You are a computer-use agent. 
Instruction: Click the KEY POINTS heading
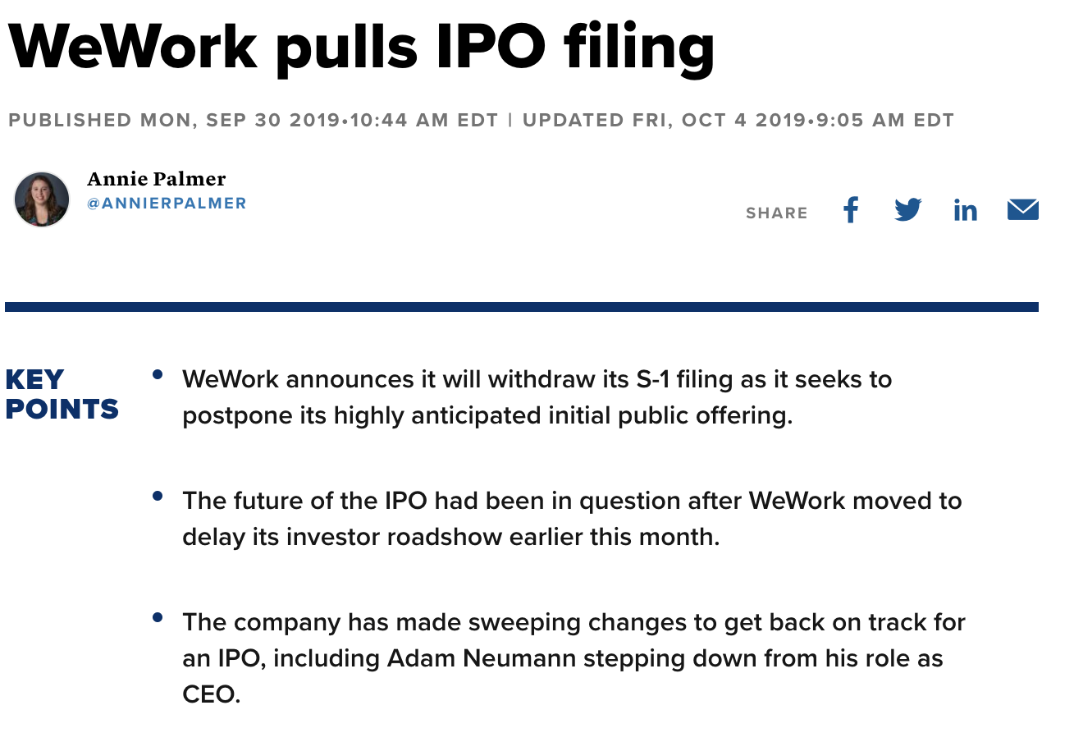click(x=62, y=394)
